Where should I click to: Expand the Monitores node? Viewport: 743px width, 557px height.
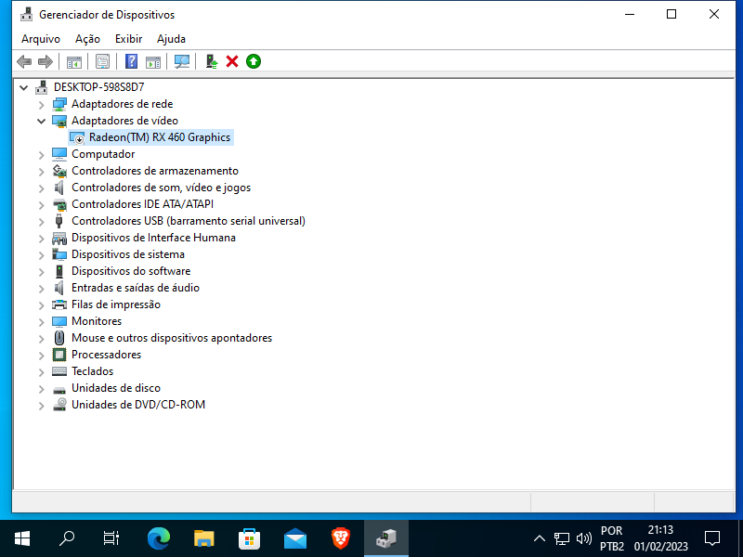[x=41, y=321]
